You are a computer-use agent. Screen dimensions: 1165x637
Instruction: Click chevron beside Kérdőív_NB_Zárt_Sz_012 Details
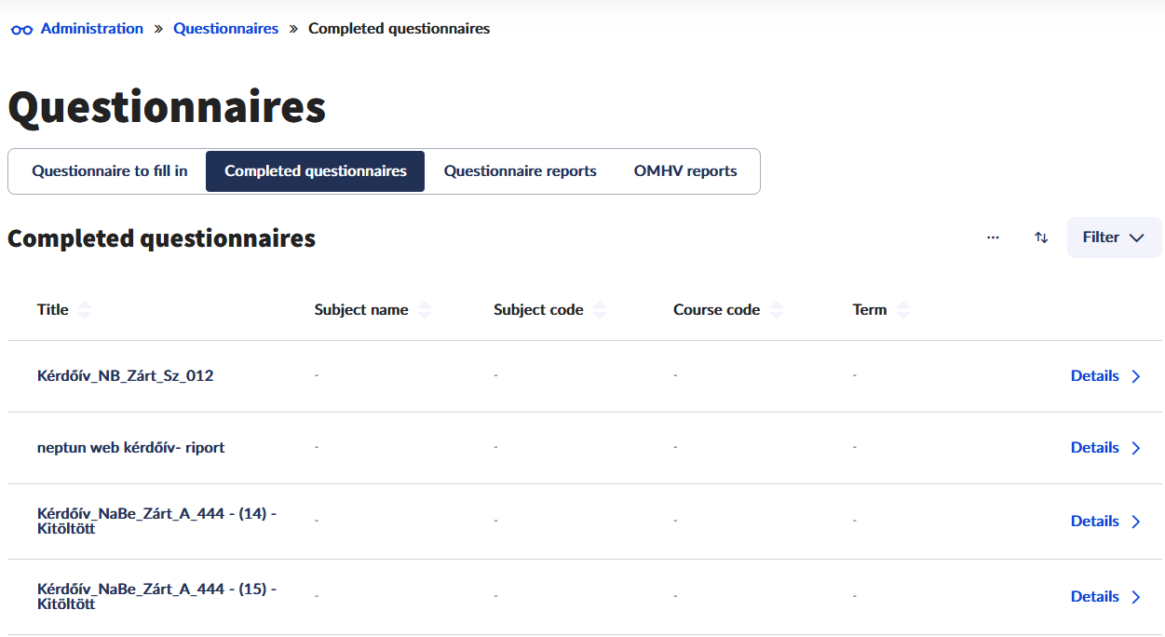(1136, 376)
